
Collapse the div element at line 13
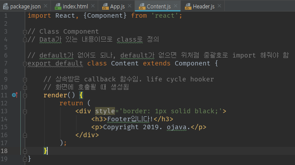pyautogui.click(x=25, y=111)
